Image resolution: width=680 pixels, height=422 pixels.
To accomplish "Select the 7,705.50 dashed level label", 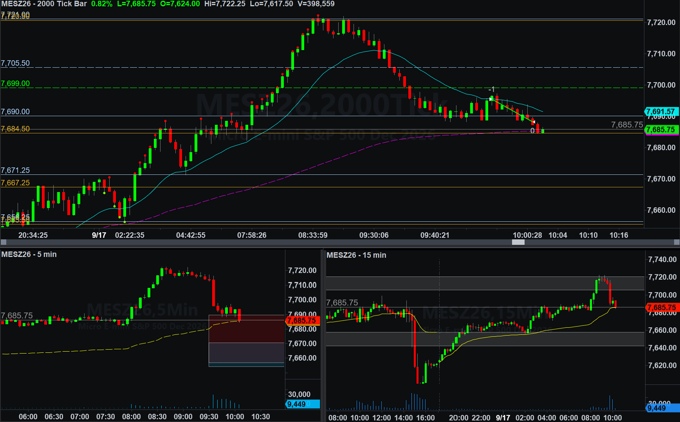I will tap(15, 63).
